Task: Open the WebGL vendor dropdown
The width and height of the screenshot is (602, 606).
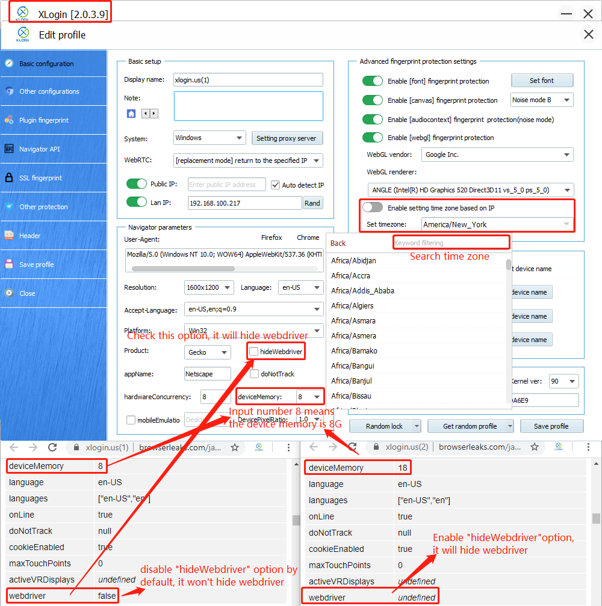Action: 497,155
